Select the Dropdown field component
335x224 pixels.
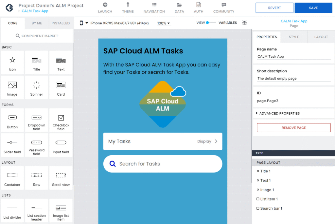pos(37,121)
